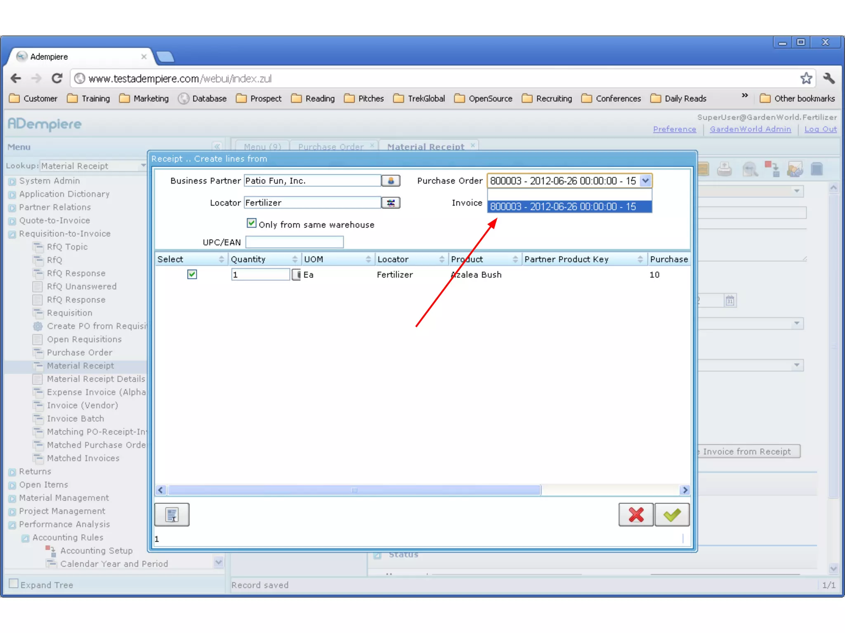Screen dimensions: 845x633
Task: Open Business Partner lookup icon
Action: 390,181
